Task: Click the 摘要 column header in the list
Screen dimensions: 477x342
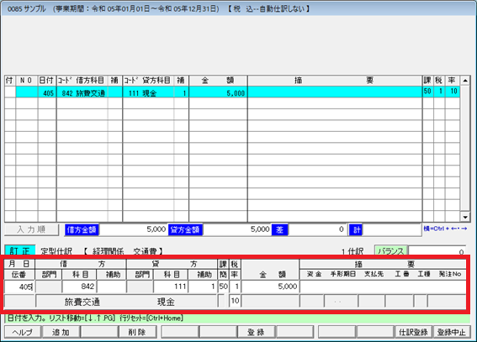Action: coord(335,81)
